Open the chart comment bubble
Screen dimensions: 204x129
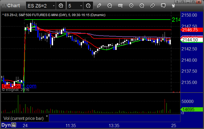click(x=163, y=6)
